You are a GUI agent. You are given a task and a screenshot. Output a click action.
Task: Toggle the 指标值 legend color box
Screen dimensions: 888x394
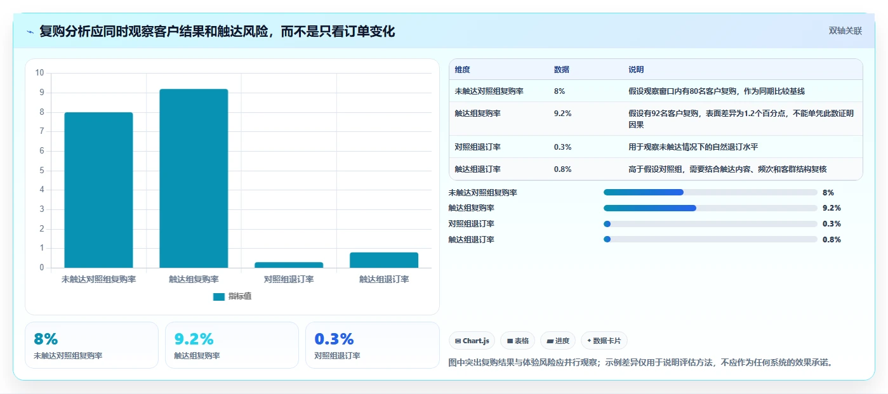point(219,296)
